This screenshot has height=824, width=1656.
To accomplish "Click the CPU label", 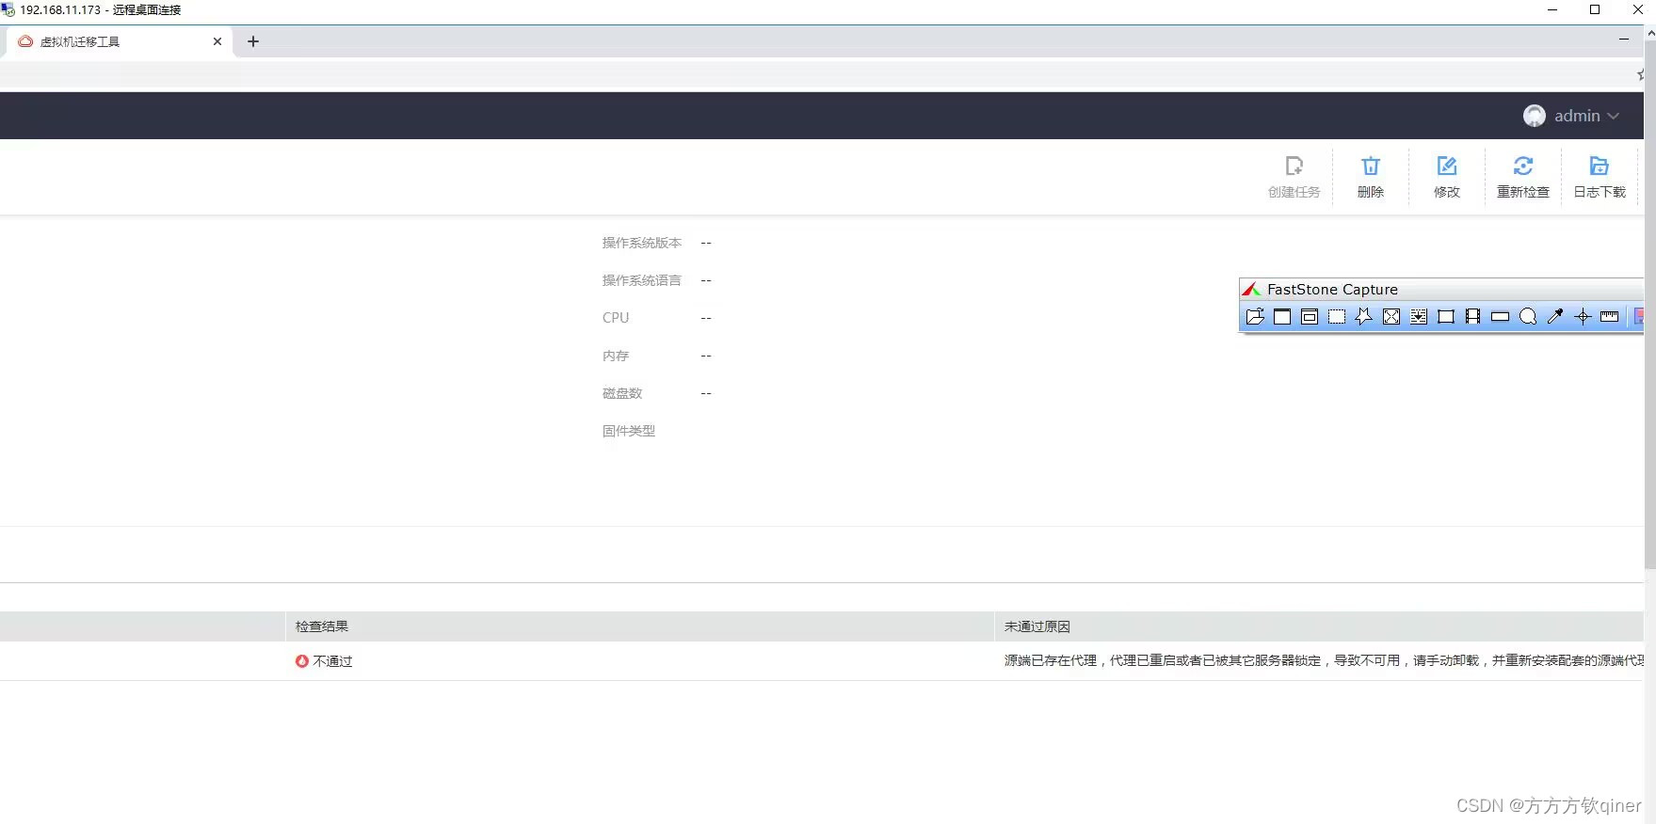I will tap(616, 318).
